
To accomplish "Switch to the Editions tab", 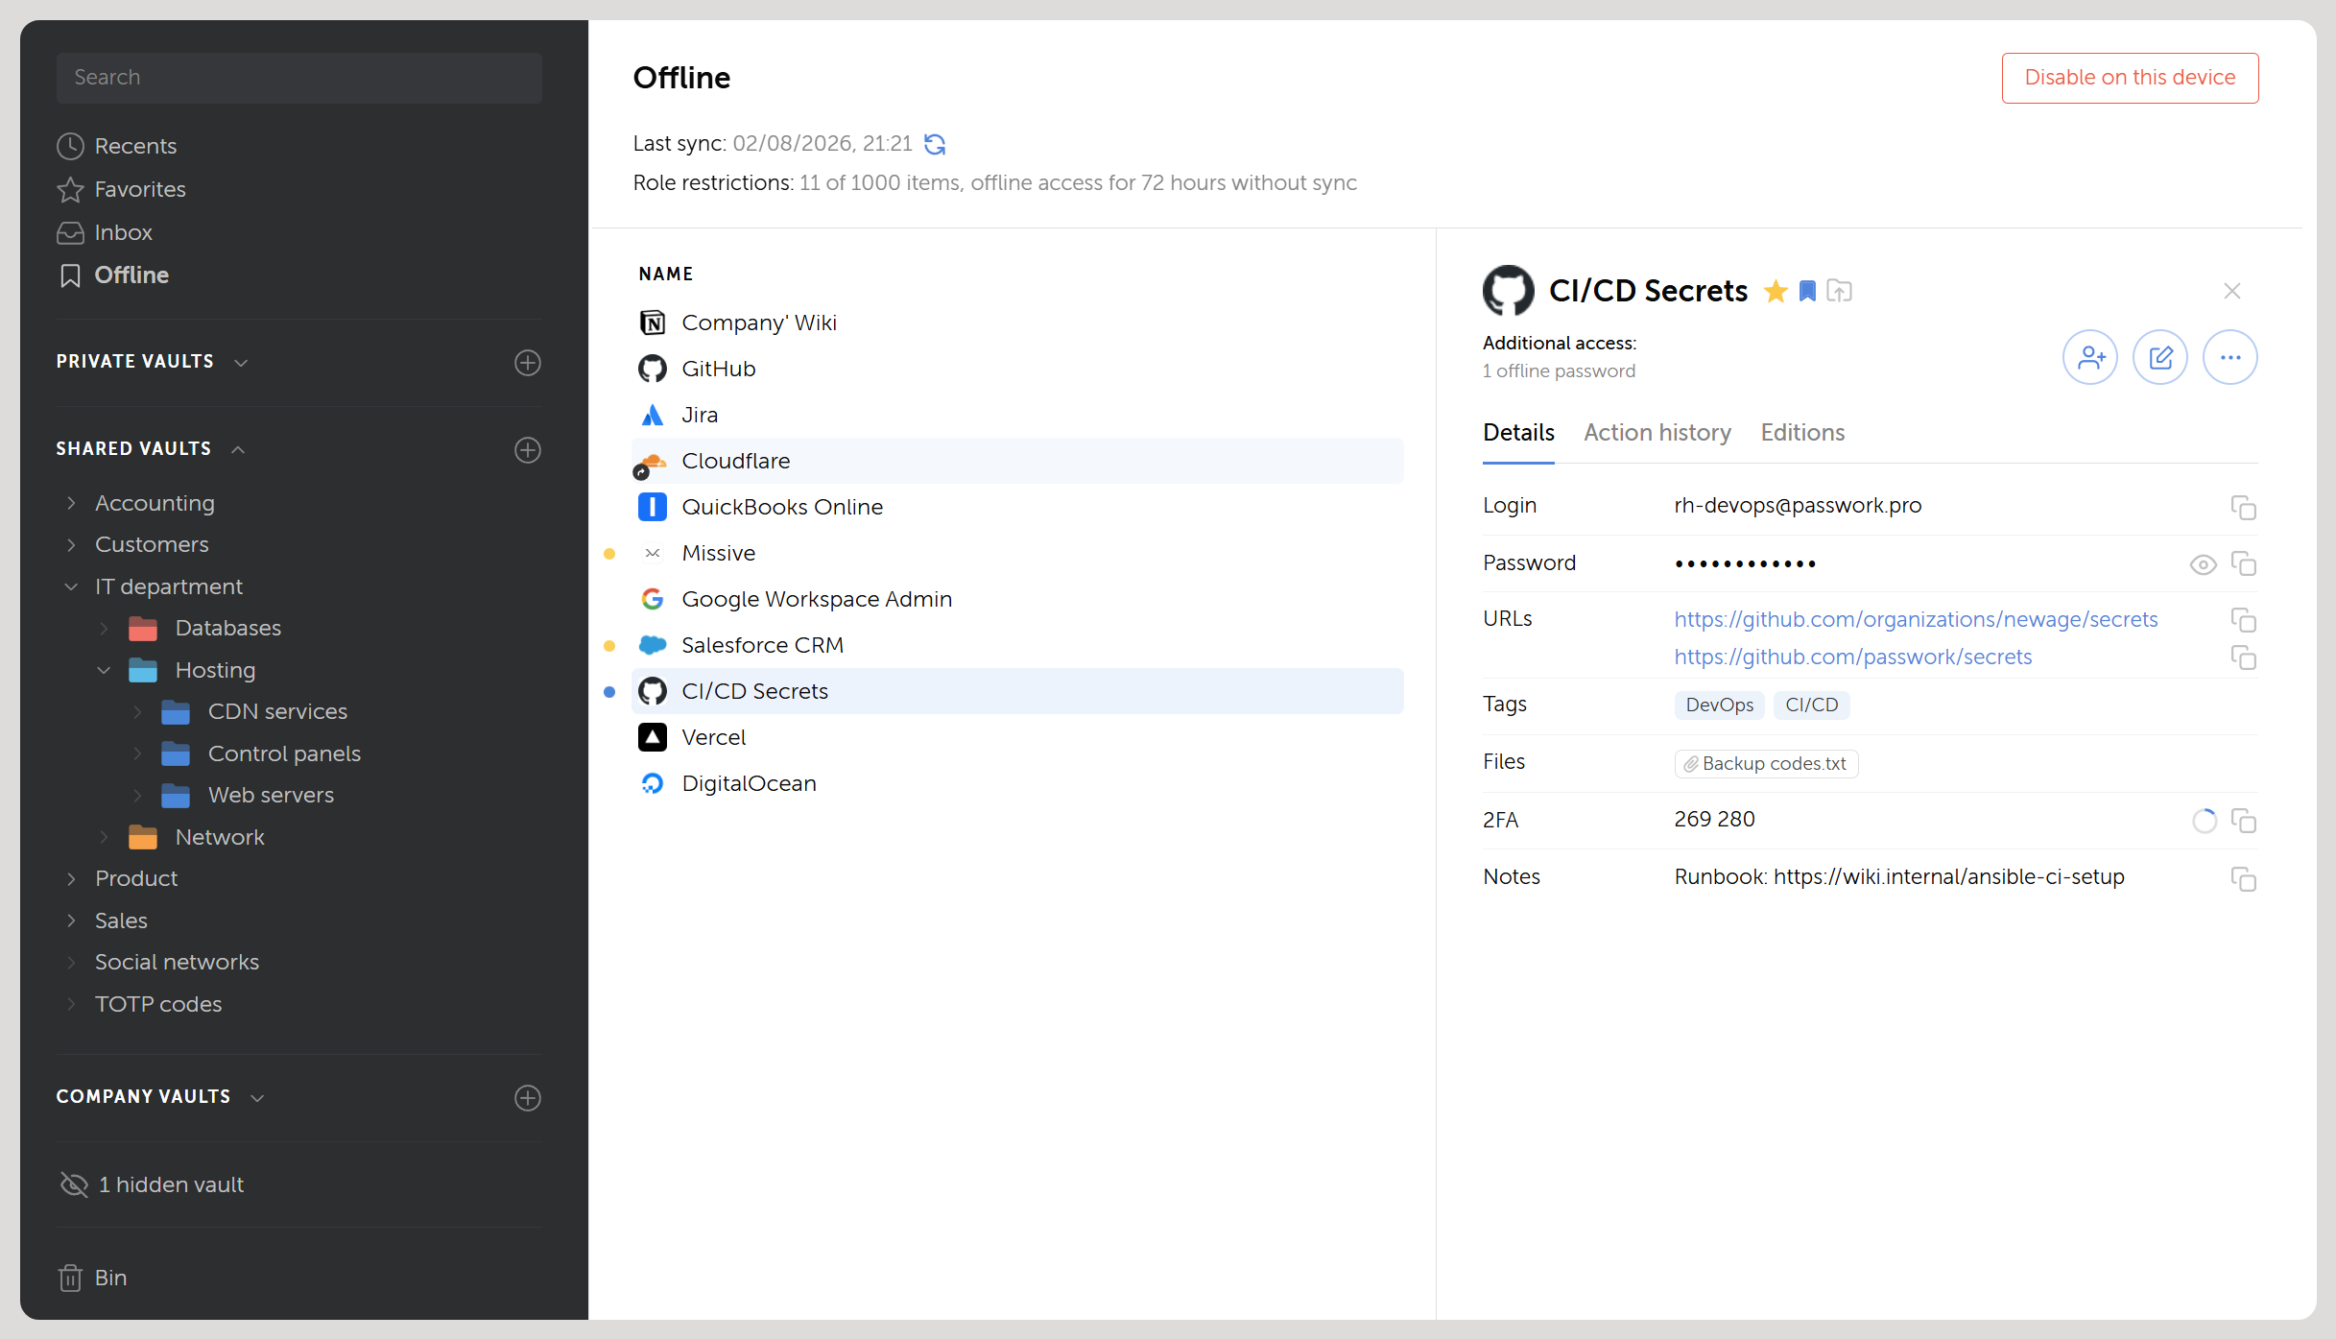I will [x=1802, y=433].
